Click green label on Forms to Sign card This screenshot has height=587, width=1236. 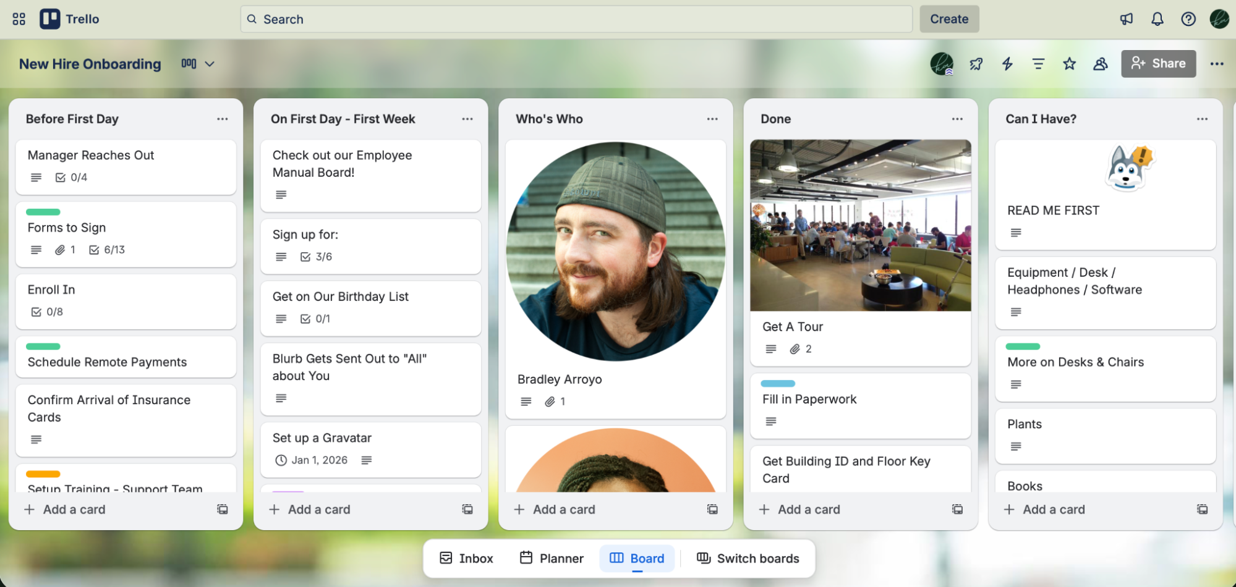(43, 212)
